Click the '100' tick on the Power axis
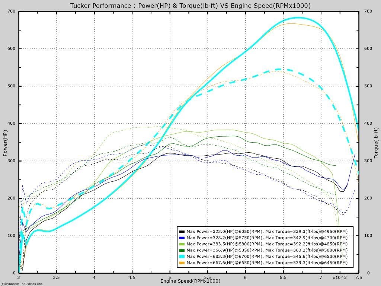381x286 pixels. pyautogui.click(x=12, y=236)
